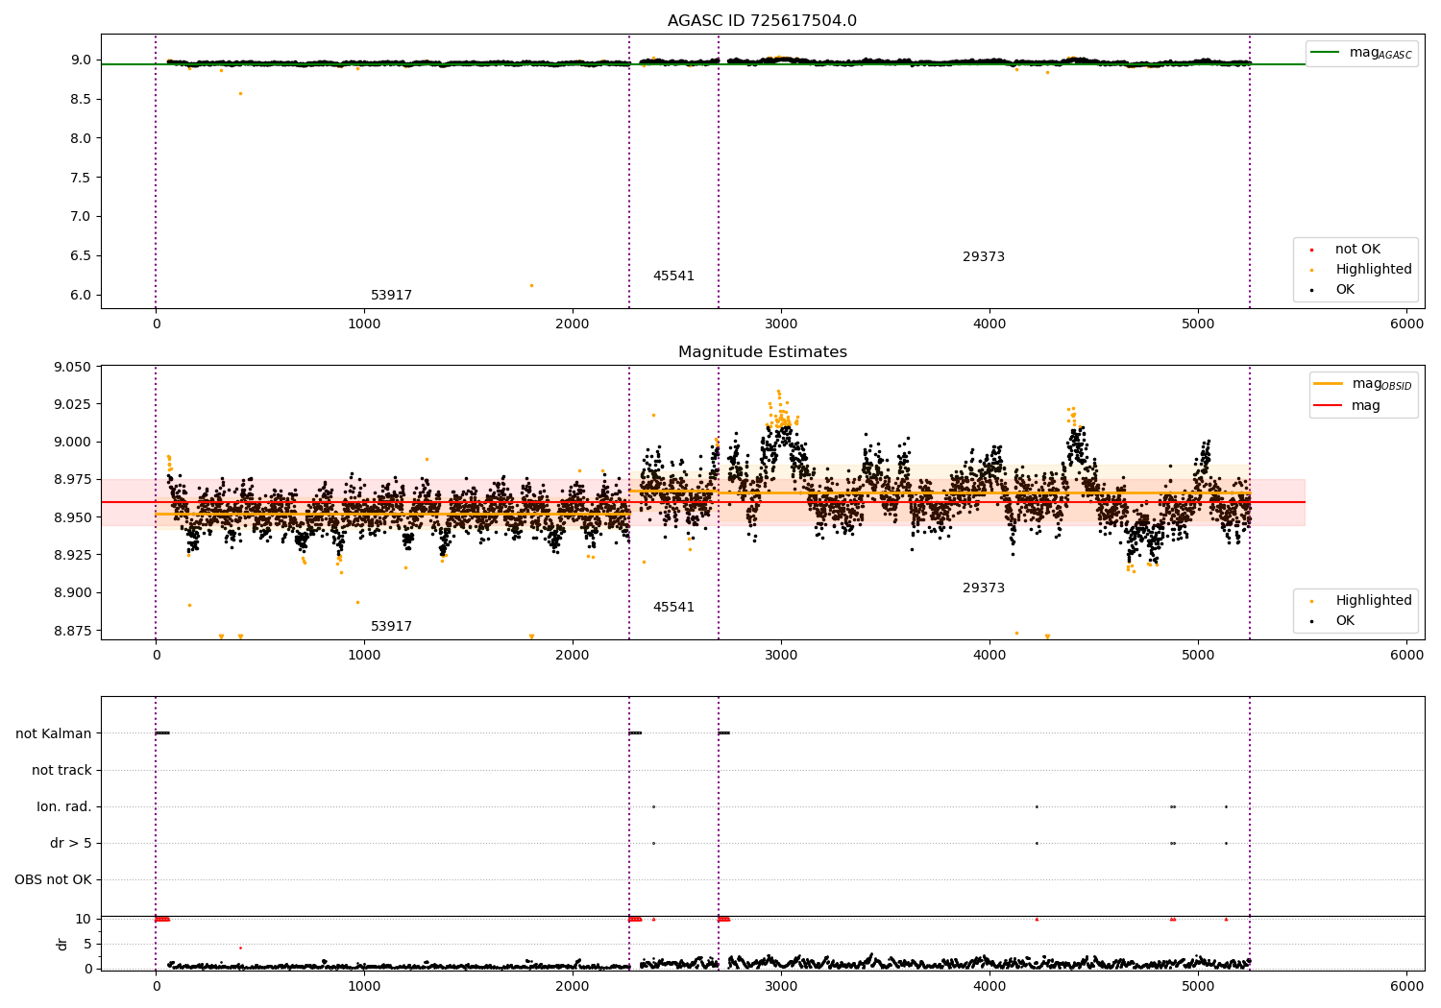Viewport: 1441px width, 1008px height.
Task: Click the 'not Kalman' y-axis label
Action: [54, 734]
